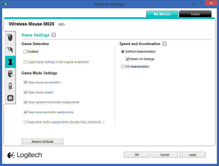
Task: Open the mouse with plus sign sidebar icon
Action: coord(10,74)
